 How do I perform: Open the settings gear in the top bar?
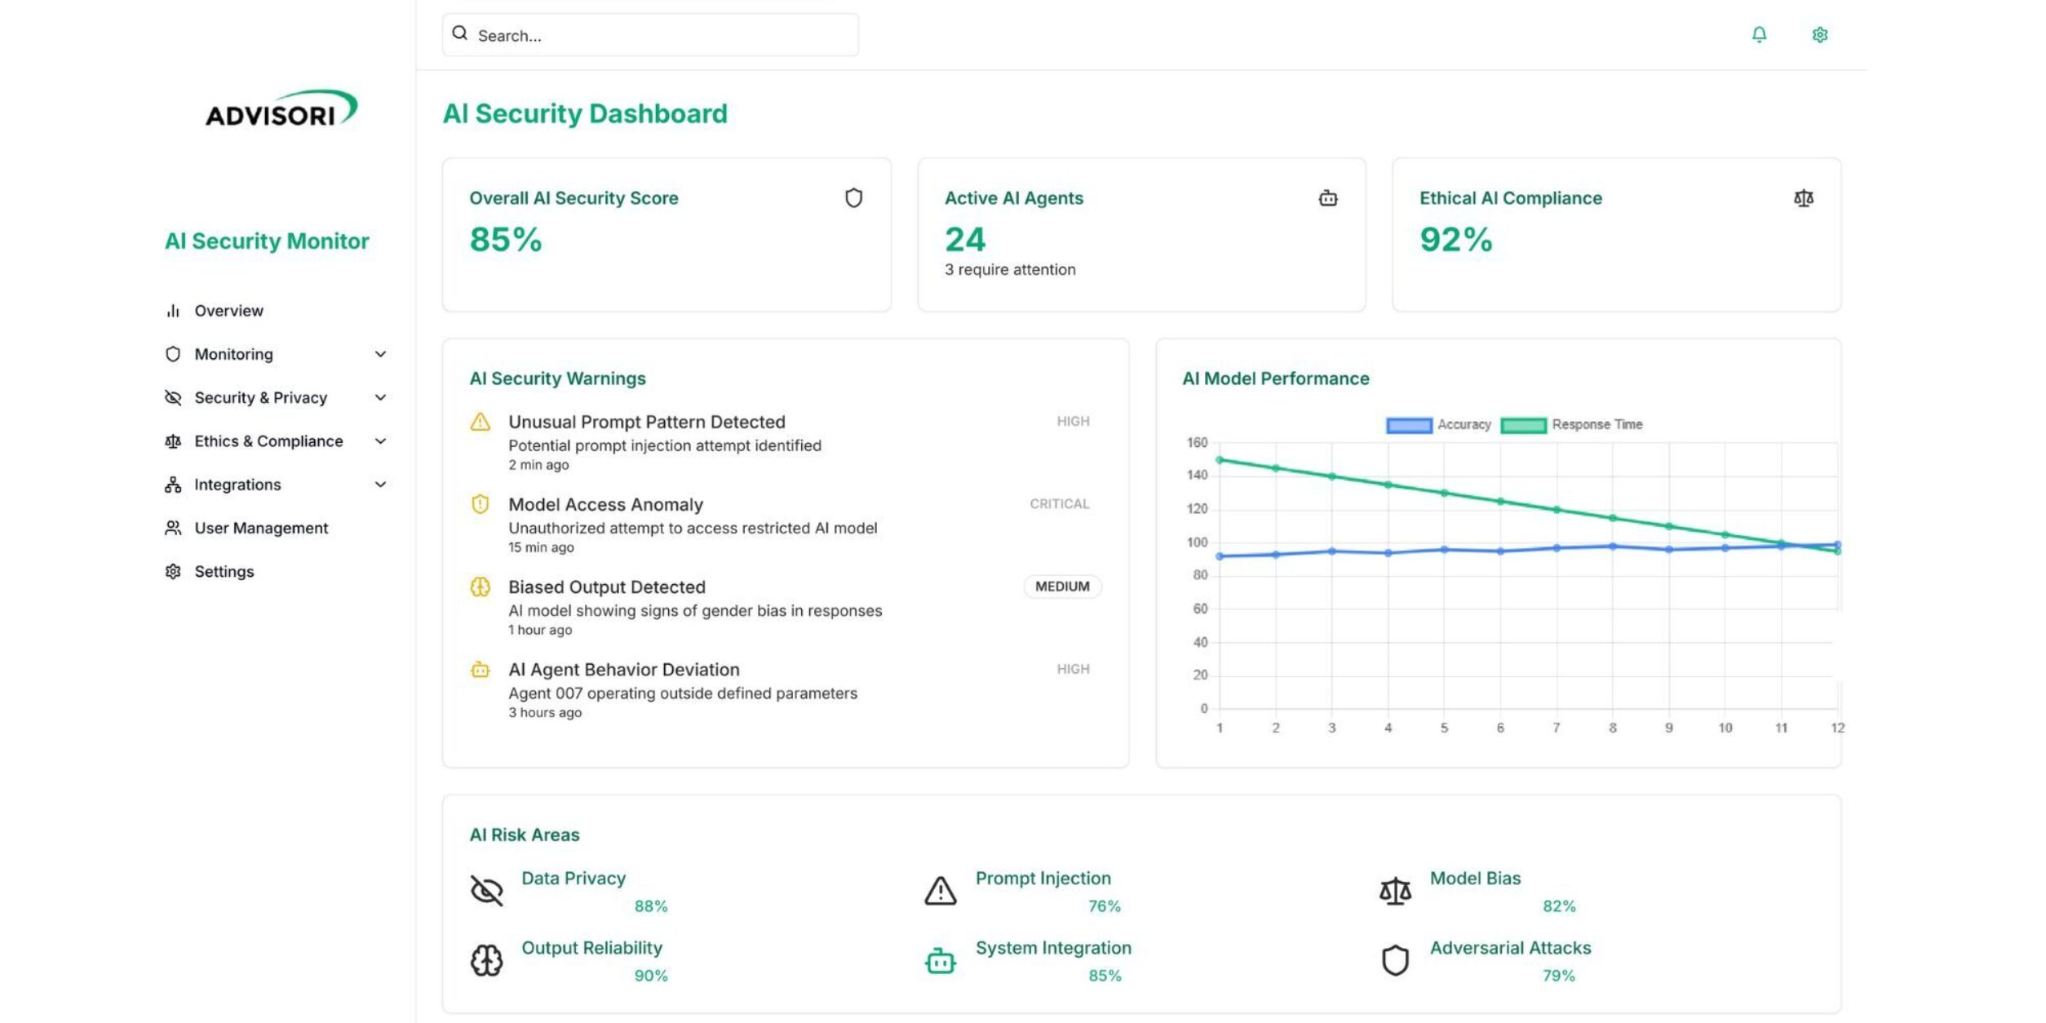tap(1819, 34)
